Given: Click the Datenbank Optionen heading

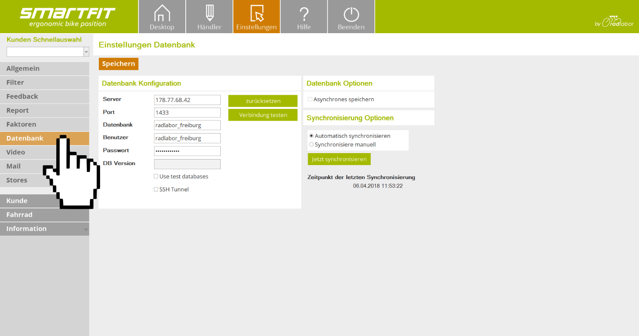Looking at the screenshot, I should tap(340, 83).
